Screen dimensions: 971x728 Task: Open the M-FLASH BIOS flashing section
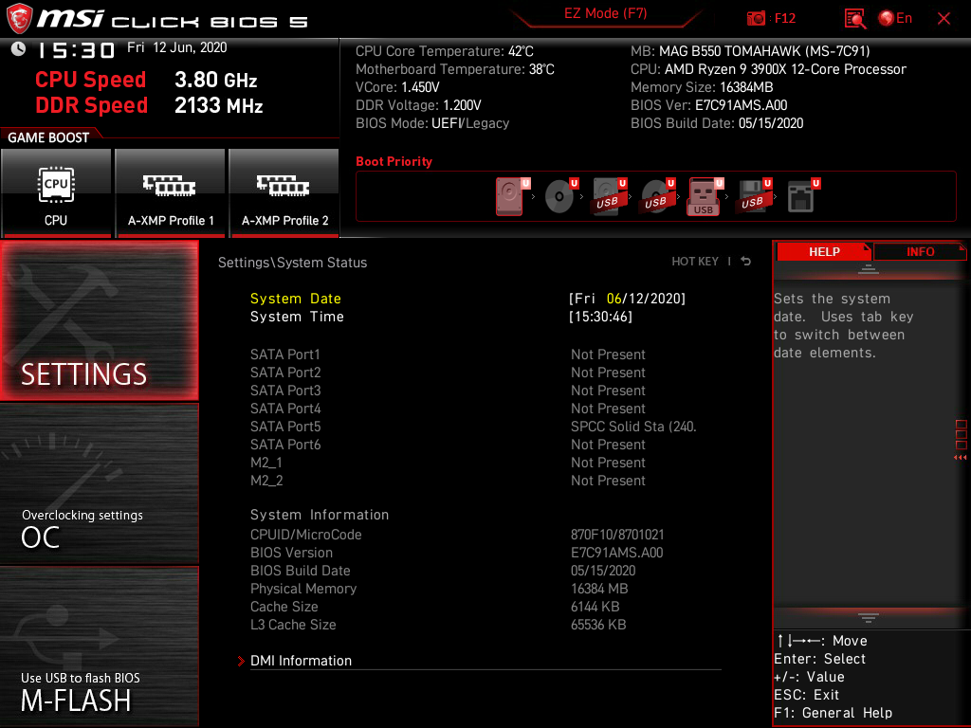click(99, 646)
